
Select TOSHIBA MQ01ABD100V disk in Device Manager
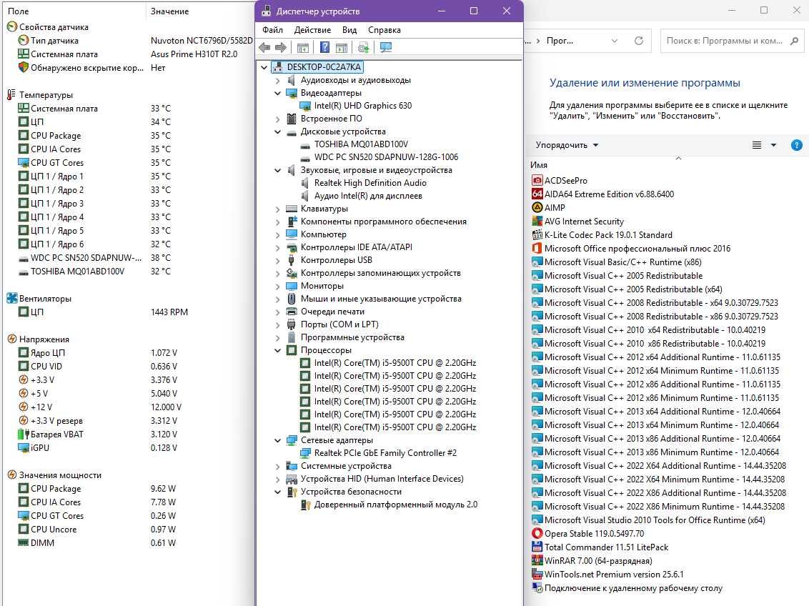coord(361,144)
